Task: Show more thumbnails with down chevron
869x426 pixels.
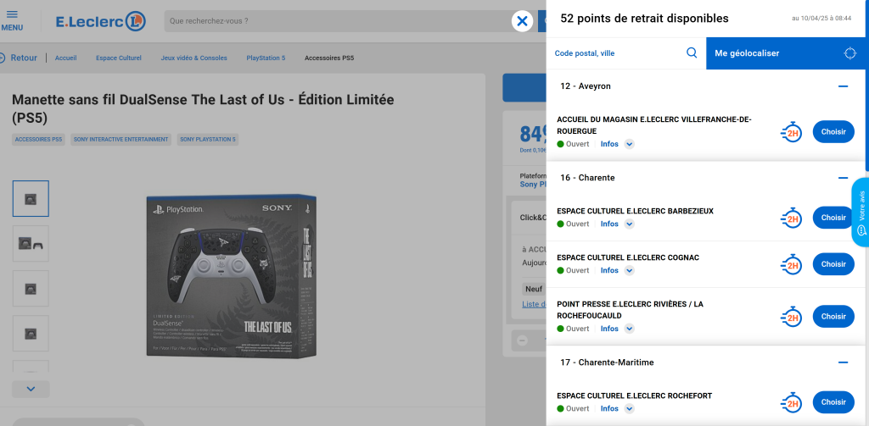Action: tap(31, 389)
